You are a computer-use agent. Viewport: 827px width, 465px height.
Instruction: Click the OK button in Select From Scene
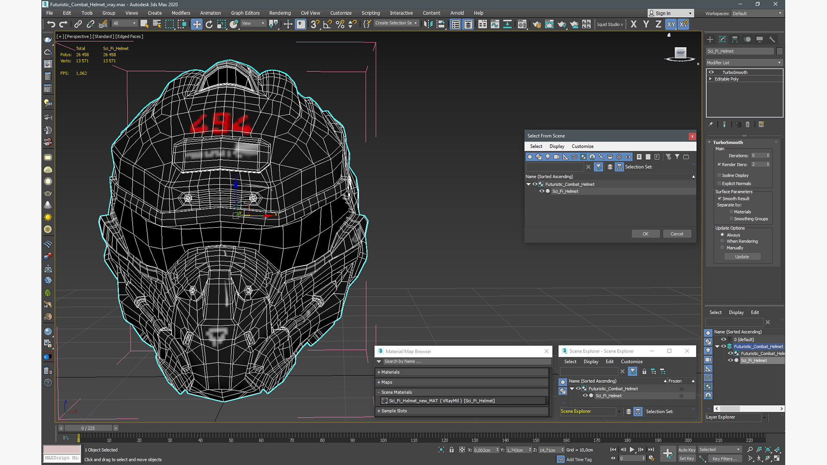[645, 233]
